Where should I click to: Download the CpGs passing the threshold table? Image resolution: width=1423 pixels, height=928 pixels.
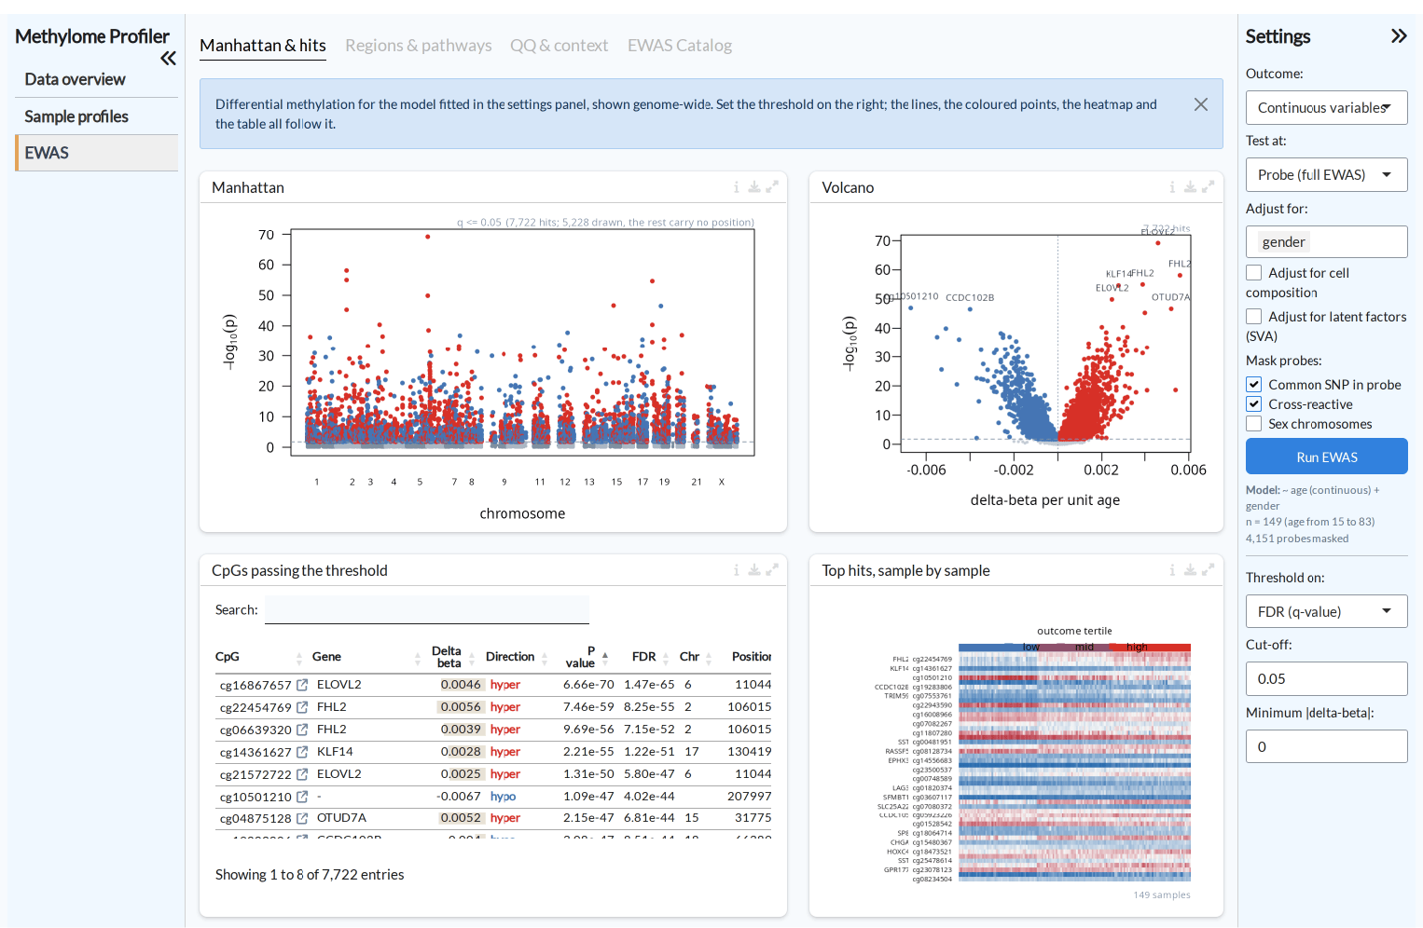(754, 570)
